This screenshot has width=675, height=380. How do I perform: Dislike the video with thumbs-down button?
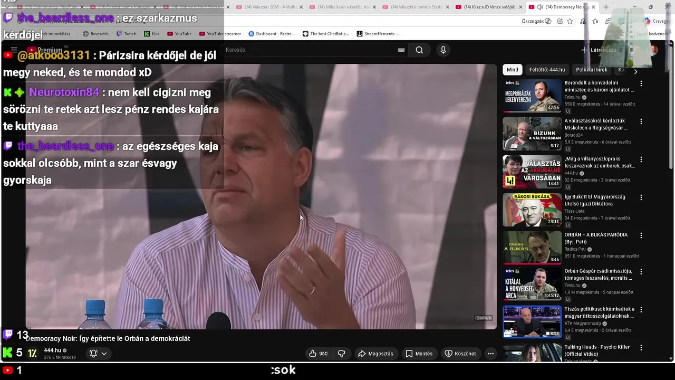(x=341, y=354)
